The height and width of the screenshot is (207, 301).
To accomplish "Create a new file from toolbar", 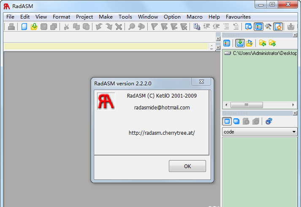I will (x=24, y=27).
